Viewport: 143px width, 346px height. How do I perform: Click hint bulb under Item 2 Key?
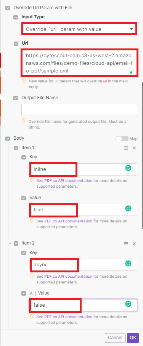coord(32,276)
